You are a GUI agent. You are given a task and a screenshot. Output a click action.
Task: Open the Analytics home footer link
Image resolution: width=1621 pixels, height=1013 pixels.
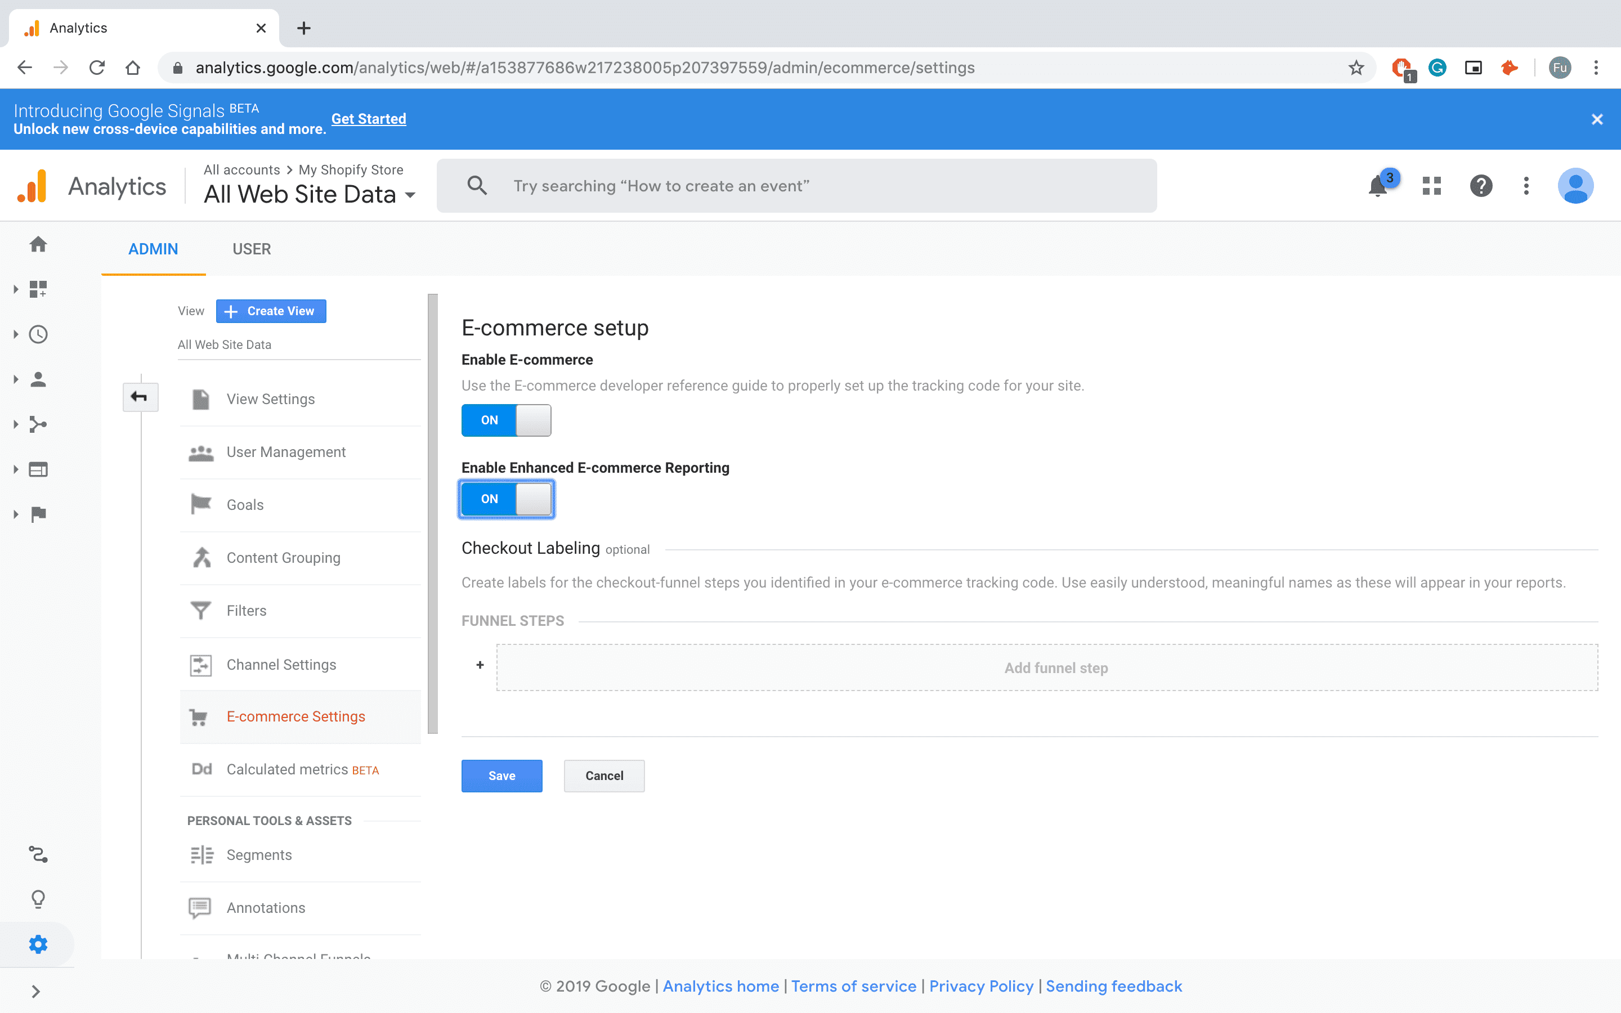point(721,986)
